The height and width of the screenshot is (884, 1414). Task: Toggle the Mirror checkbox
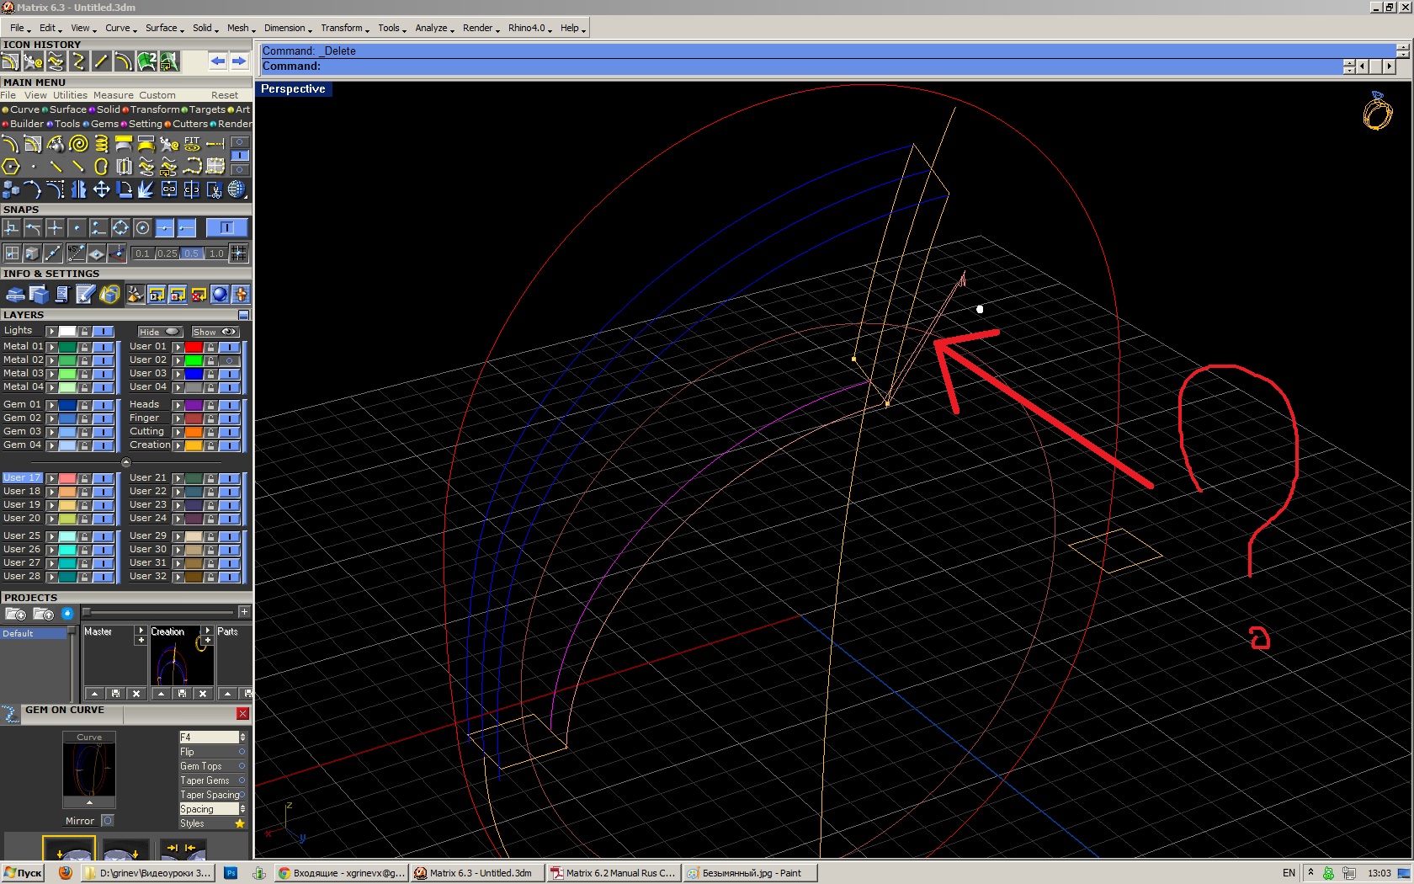tap(107, 821)
